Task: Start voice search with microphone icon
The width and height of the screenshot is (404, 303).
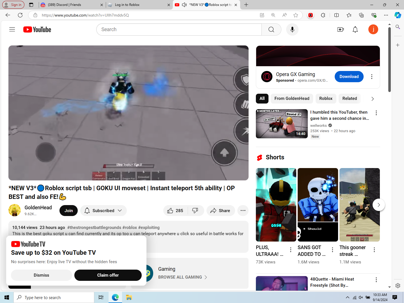Action: tap(292, 29)
